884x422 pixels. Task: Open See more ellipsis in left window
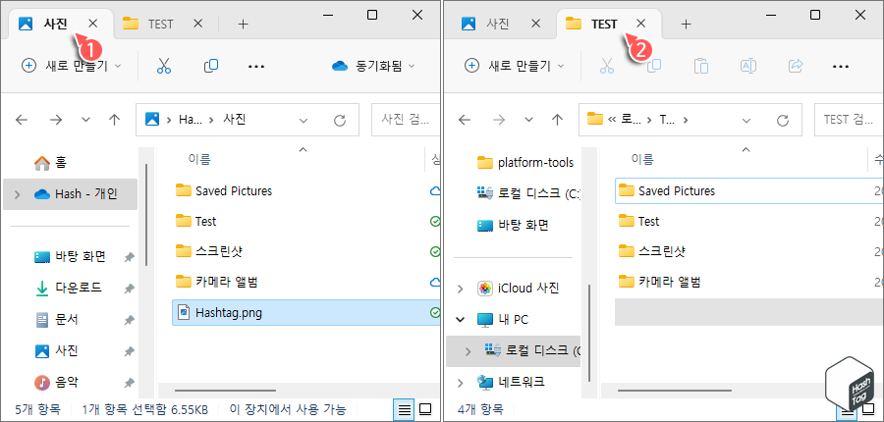(x=256, y=67)
